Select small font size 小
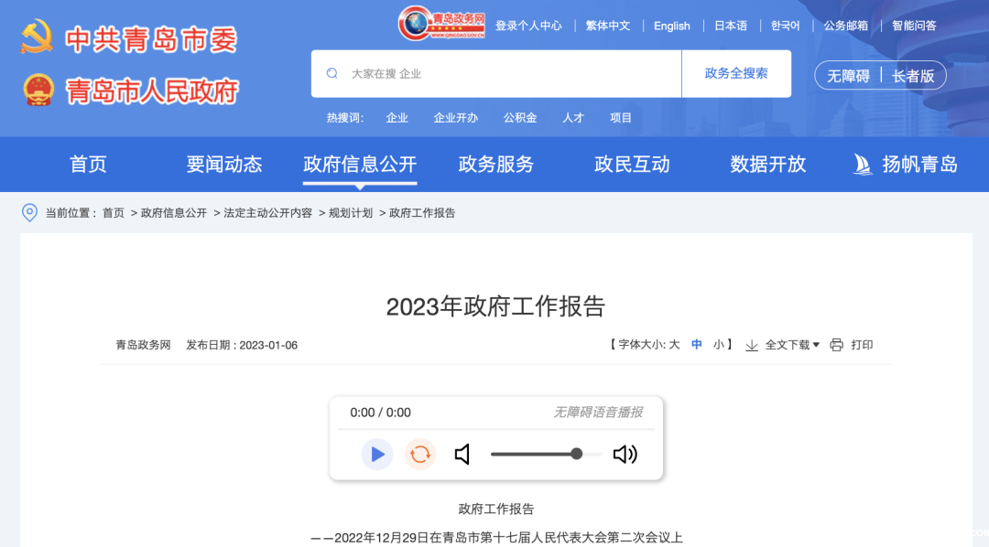The height and width of the screenshot is (547, 989). (x=719, y=345)
